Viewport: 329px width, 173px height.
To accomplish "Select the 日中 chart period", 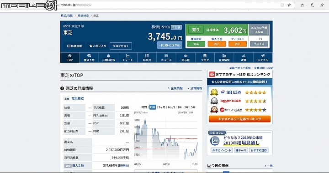I will pyautogui.click(x=153, y=107).
